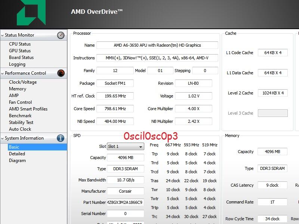
Task: Open the SPD Slot dropdown
Action: coord(126,146)
